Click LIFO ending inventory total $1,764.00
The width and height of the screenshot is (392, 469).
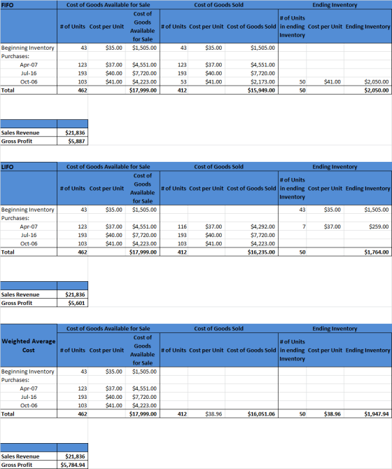377,252
